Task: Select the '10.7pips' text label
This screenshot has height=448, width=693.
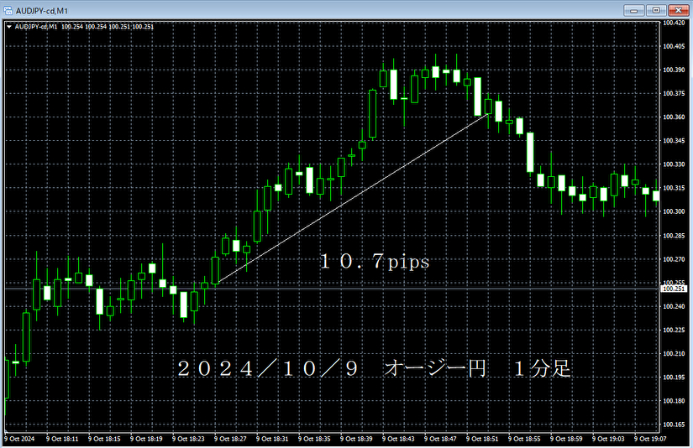Action: (375, 261)
